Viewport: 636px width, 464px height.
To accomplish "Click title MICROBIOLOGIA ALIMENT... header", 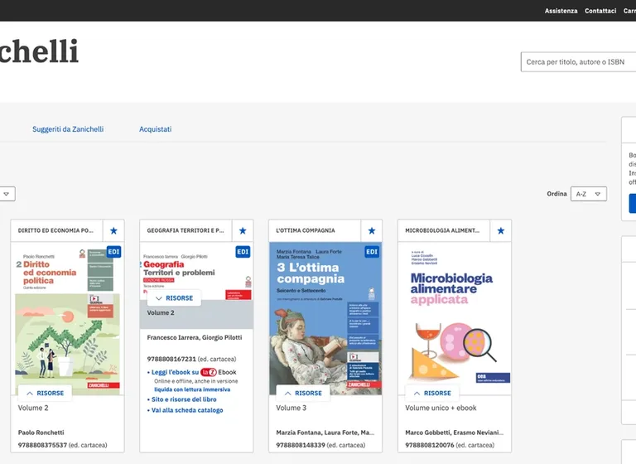I will click(x=442, y=230).
